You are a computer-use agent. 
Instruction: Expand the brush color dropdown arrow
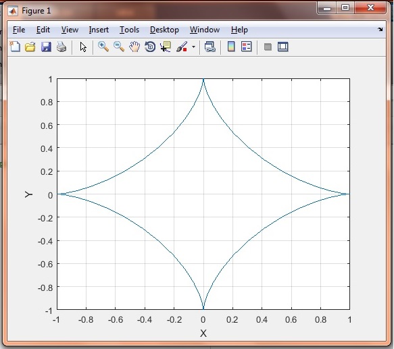click(x=193, y=47)
